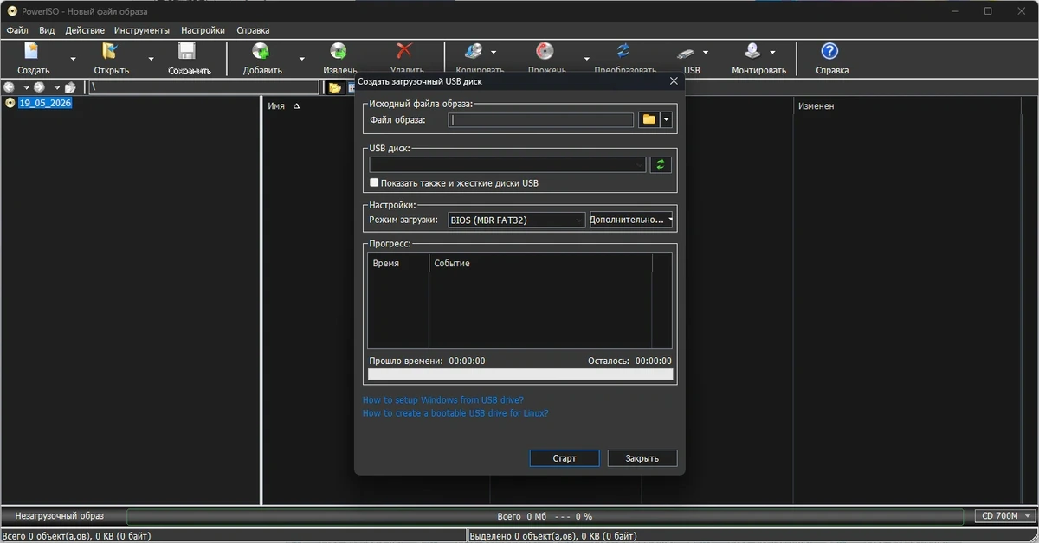Open the back history dropdown arrow
This screenshot has height=543, width=1039.
click(26, 87)
